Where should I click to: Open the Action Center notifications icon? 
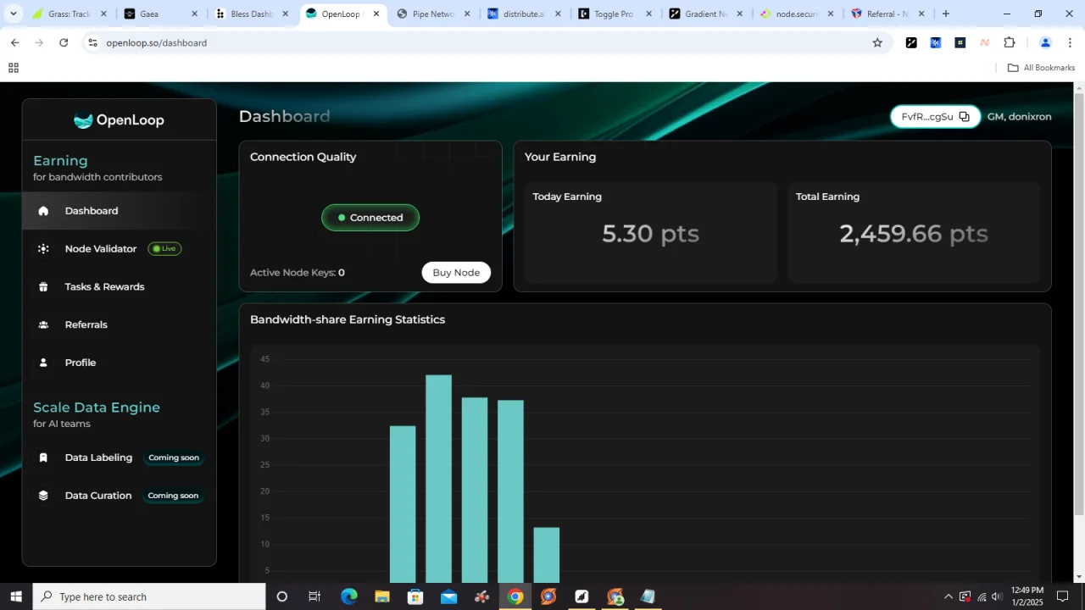pyautogui.click(x=1062, y=596)
